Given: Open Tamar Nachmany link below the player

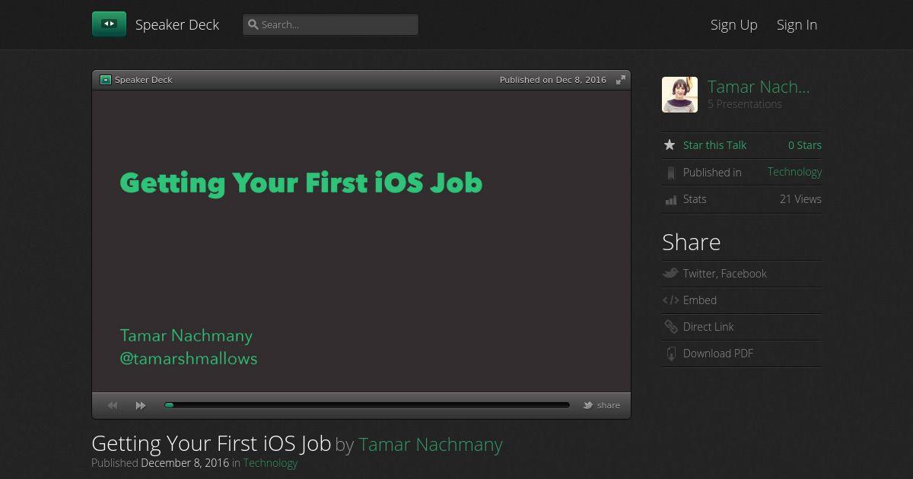Looking at the screenshot, I should pyautogui.click(x=431, y=444).
